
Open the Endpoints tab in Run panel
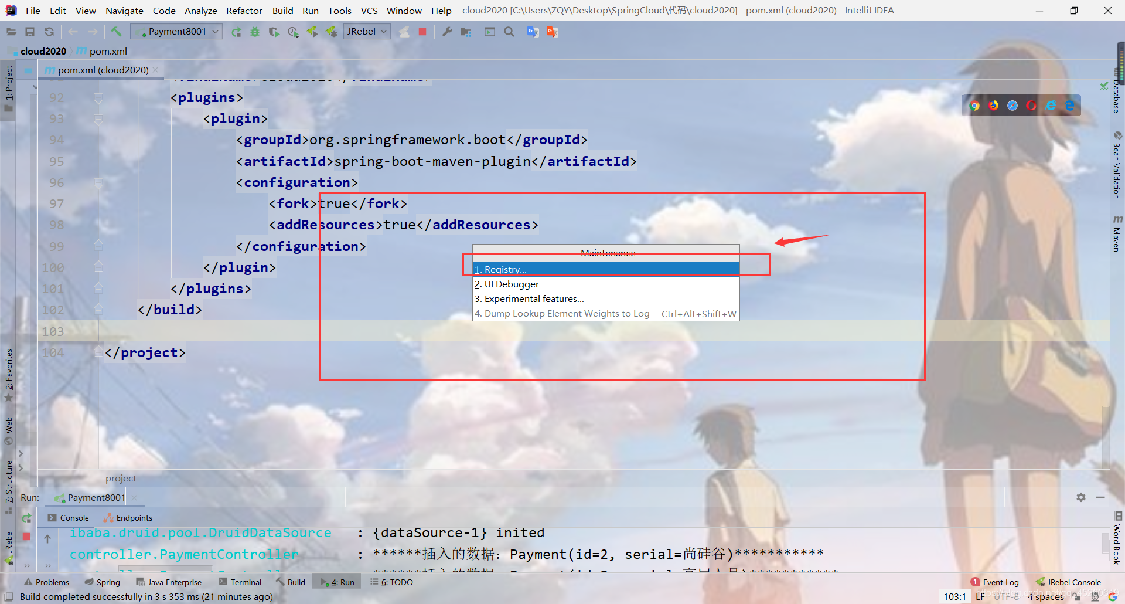(128, 518)
